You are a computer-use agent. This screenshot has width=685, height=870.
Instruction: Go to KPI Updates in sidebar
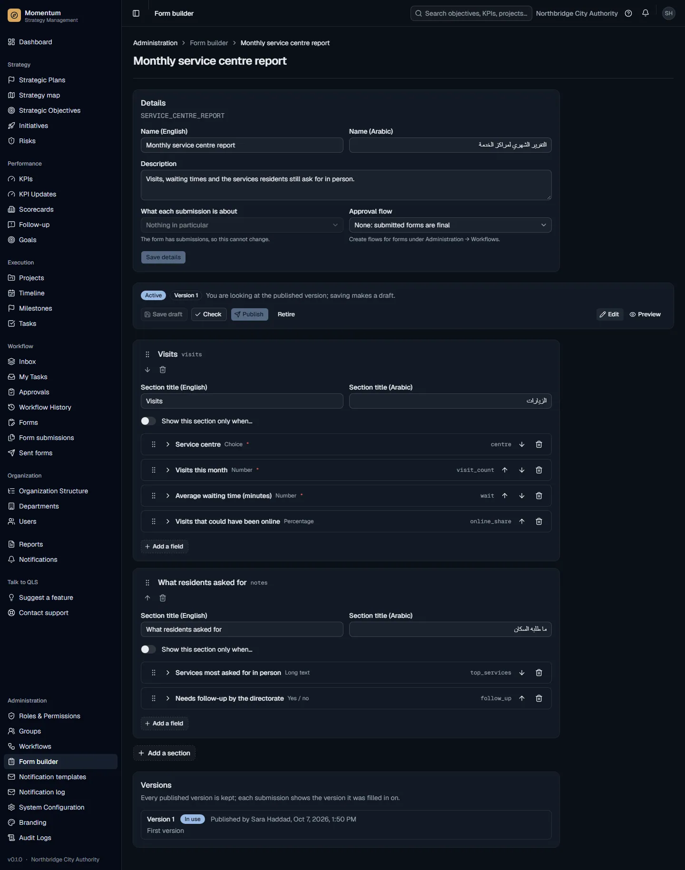60,194
